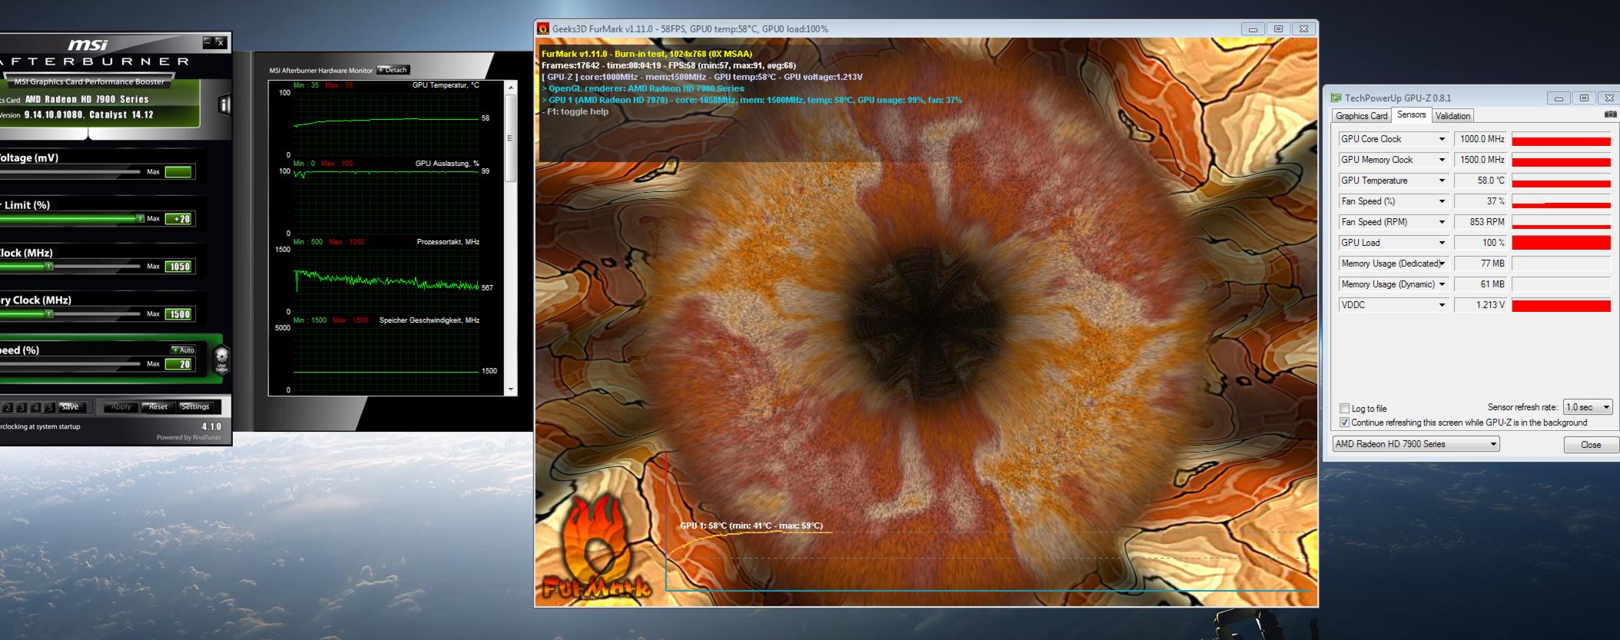The image size is (1620, 640).
Task: Click the Apply button in Afterburner
Action: pos(121,407)
